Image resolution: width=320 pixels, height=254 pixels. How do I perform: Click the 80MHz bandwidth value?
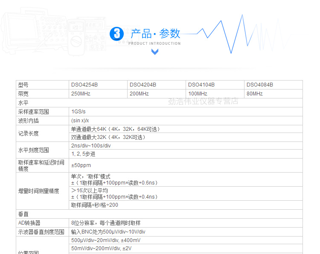pyautogui.click(x=255, y=94)
